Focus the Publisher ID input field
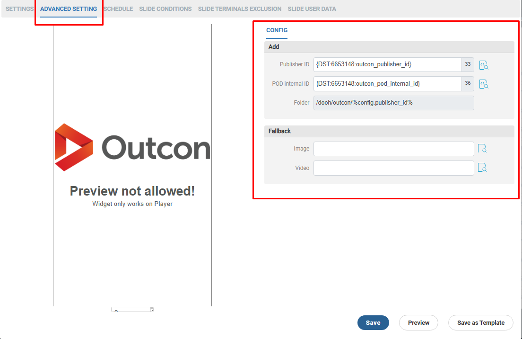 point(388,64)
